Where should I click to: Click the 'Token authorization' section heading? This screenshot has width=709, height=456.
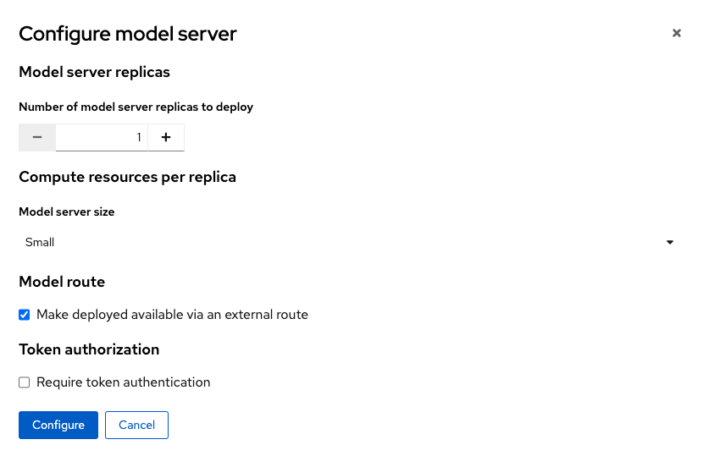pyautogui.click(x=89, y=349)
